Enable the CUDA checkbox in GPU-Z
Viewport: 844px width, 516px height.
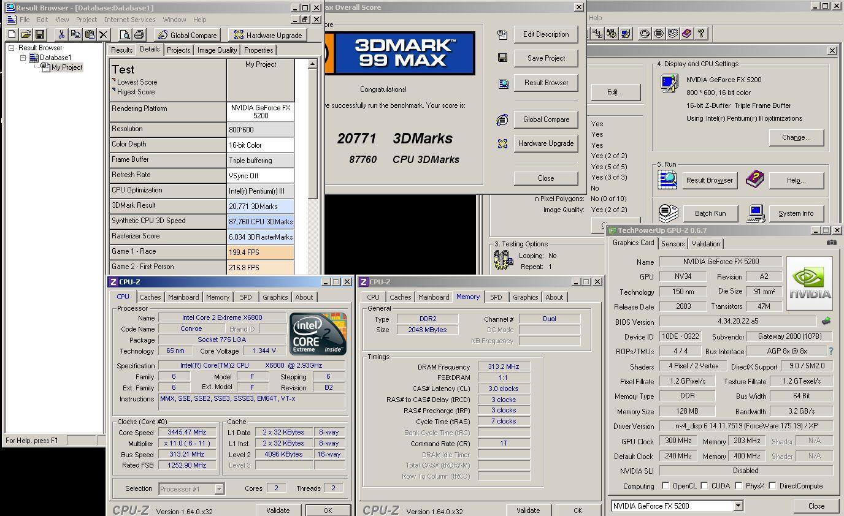click(x=705, y=486)
